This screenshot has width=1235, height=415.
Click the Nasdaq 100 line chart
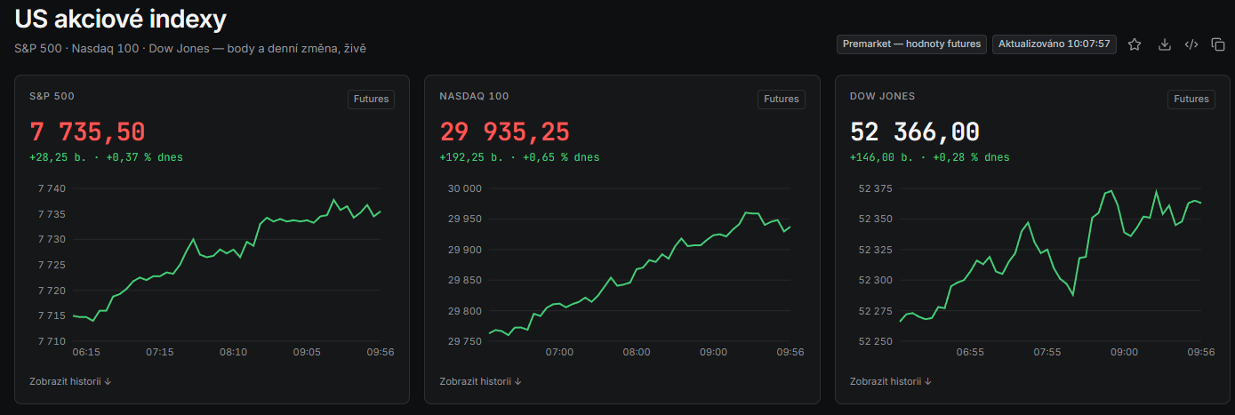(x=640, y=265)
